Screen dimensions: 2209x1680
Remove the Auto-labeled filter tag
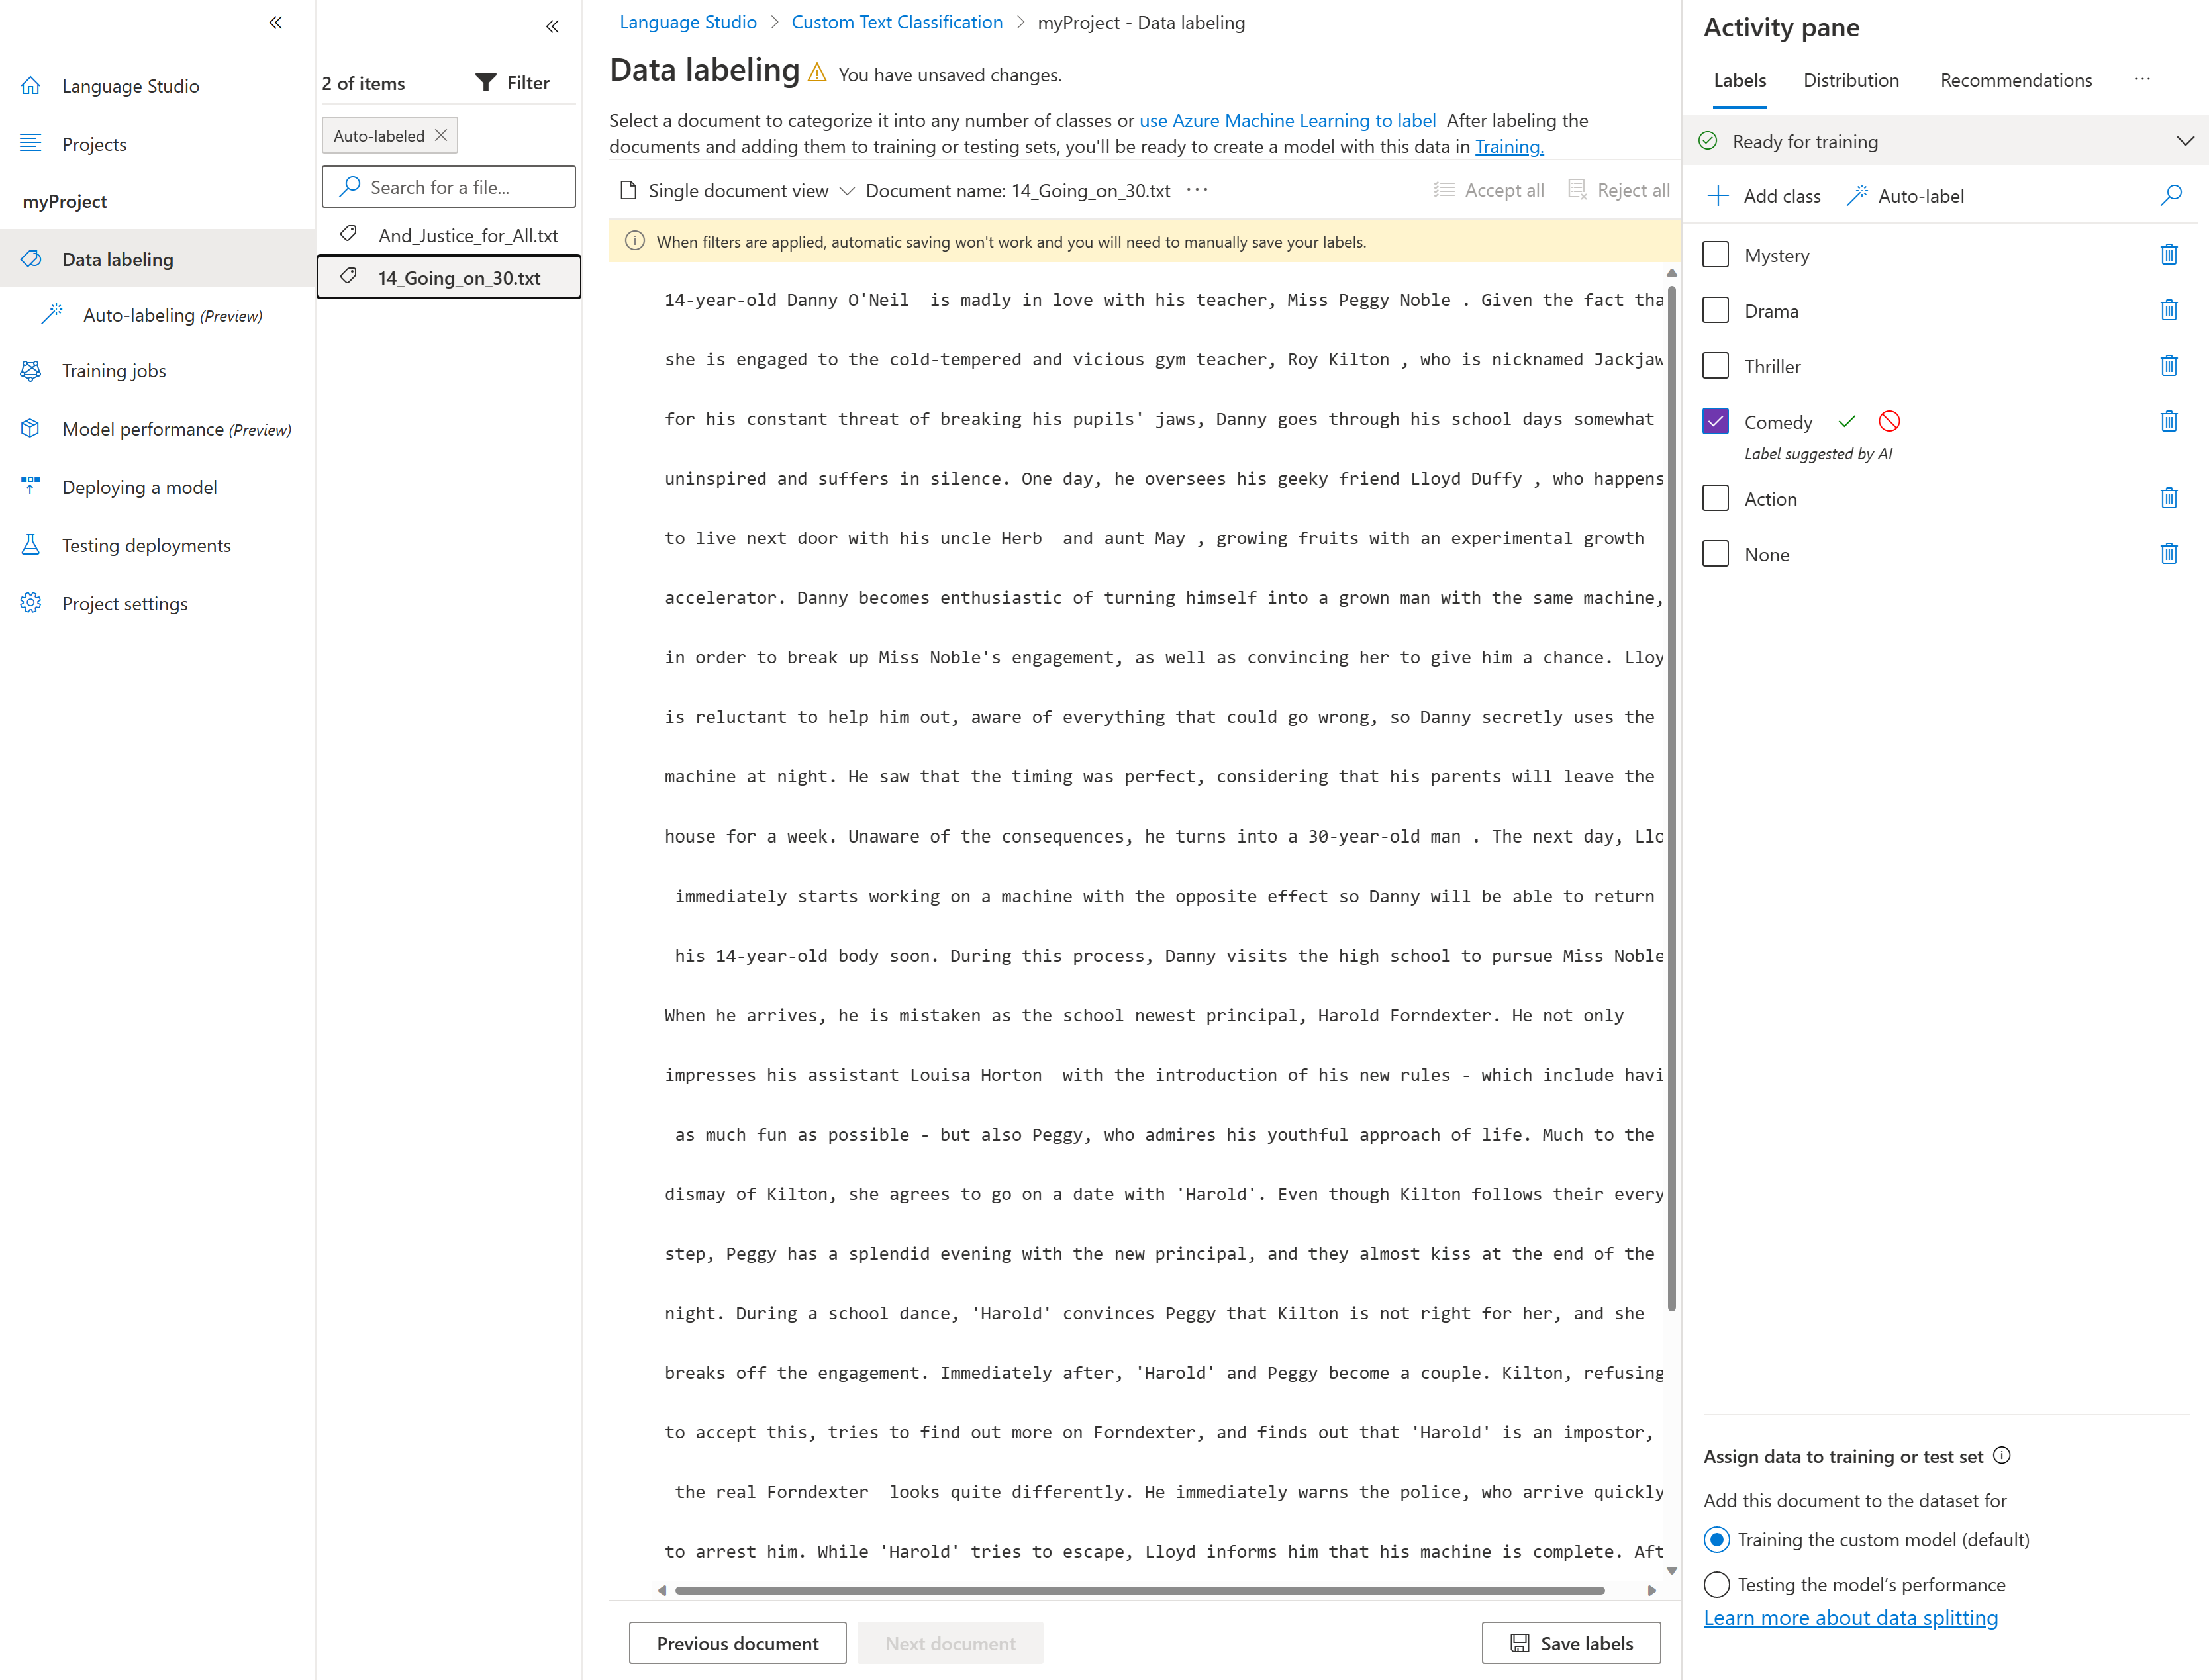point(441,135)
